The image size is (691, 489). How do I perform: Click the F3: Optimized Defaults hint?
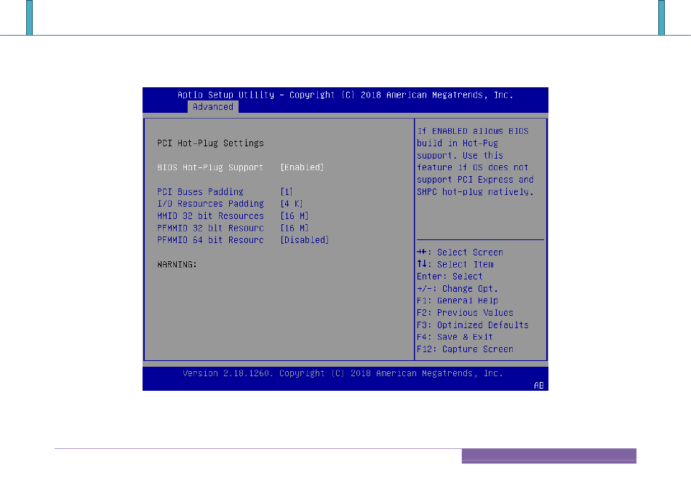pyautogui.click(x=472, y=325)
